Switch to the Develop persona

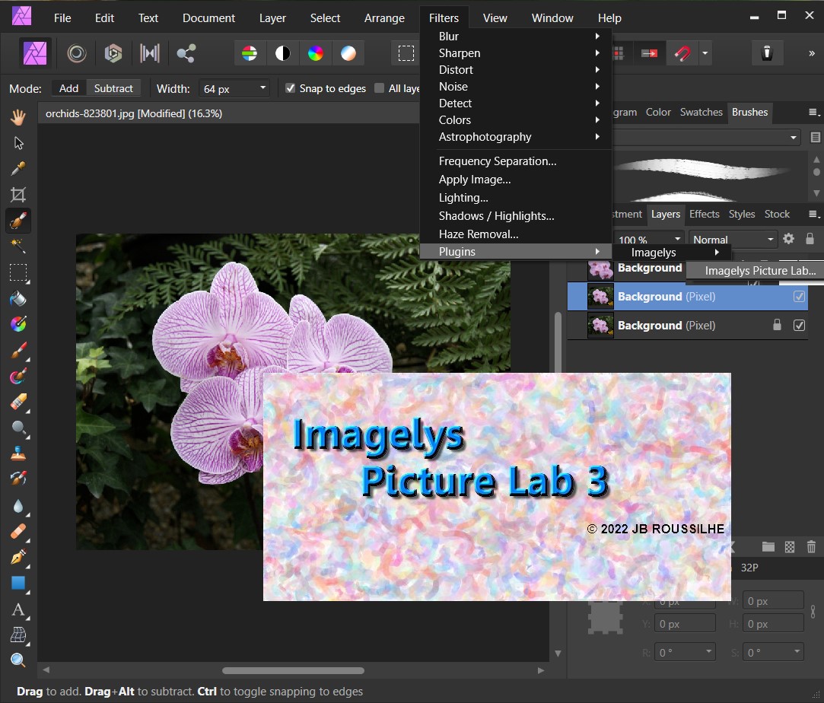(x=113, y=53)
